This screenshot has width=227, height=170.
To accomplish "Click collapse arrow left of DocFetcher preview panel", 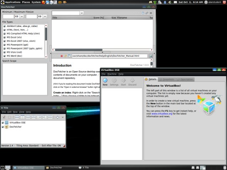I will [51, 53].
